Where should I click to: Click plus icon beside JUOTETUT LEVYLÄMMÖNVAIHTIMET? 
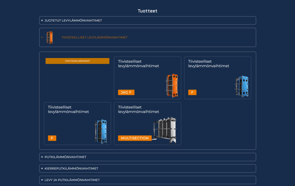pos(42,20)
